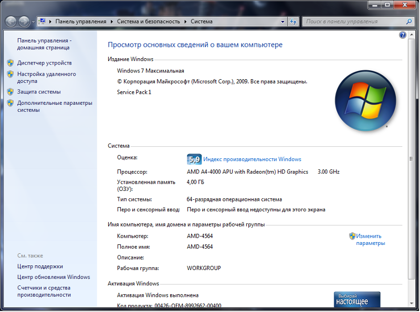Click Windows 7 Максимальная edition text
Image resolution: width=420 pixels, height=312 pixels.
point(150,71)
